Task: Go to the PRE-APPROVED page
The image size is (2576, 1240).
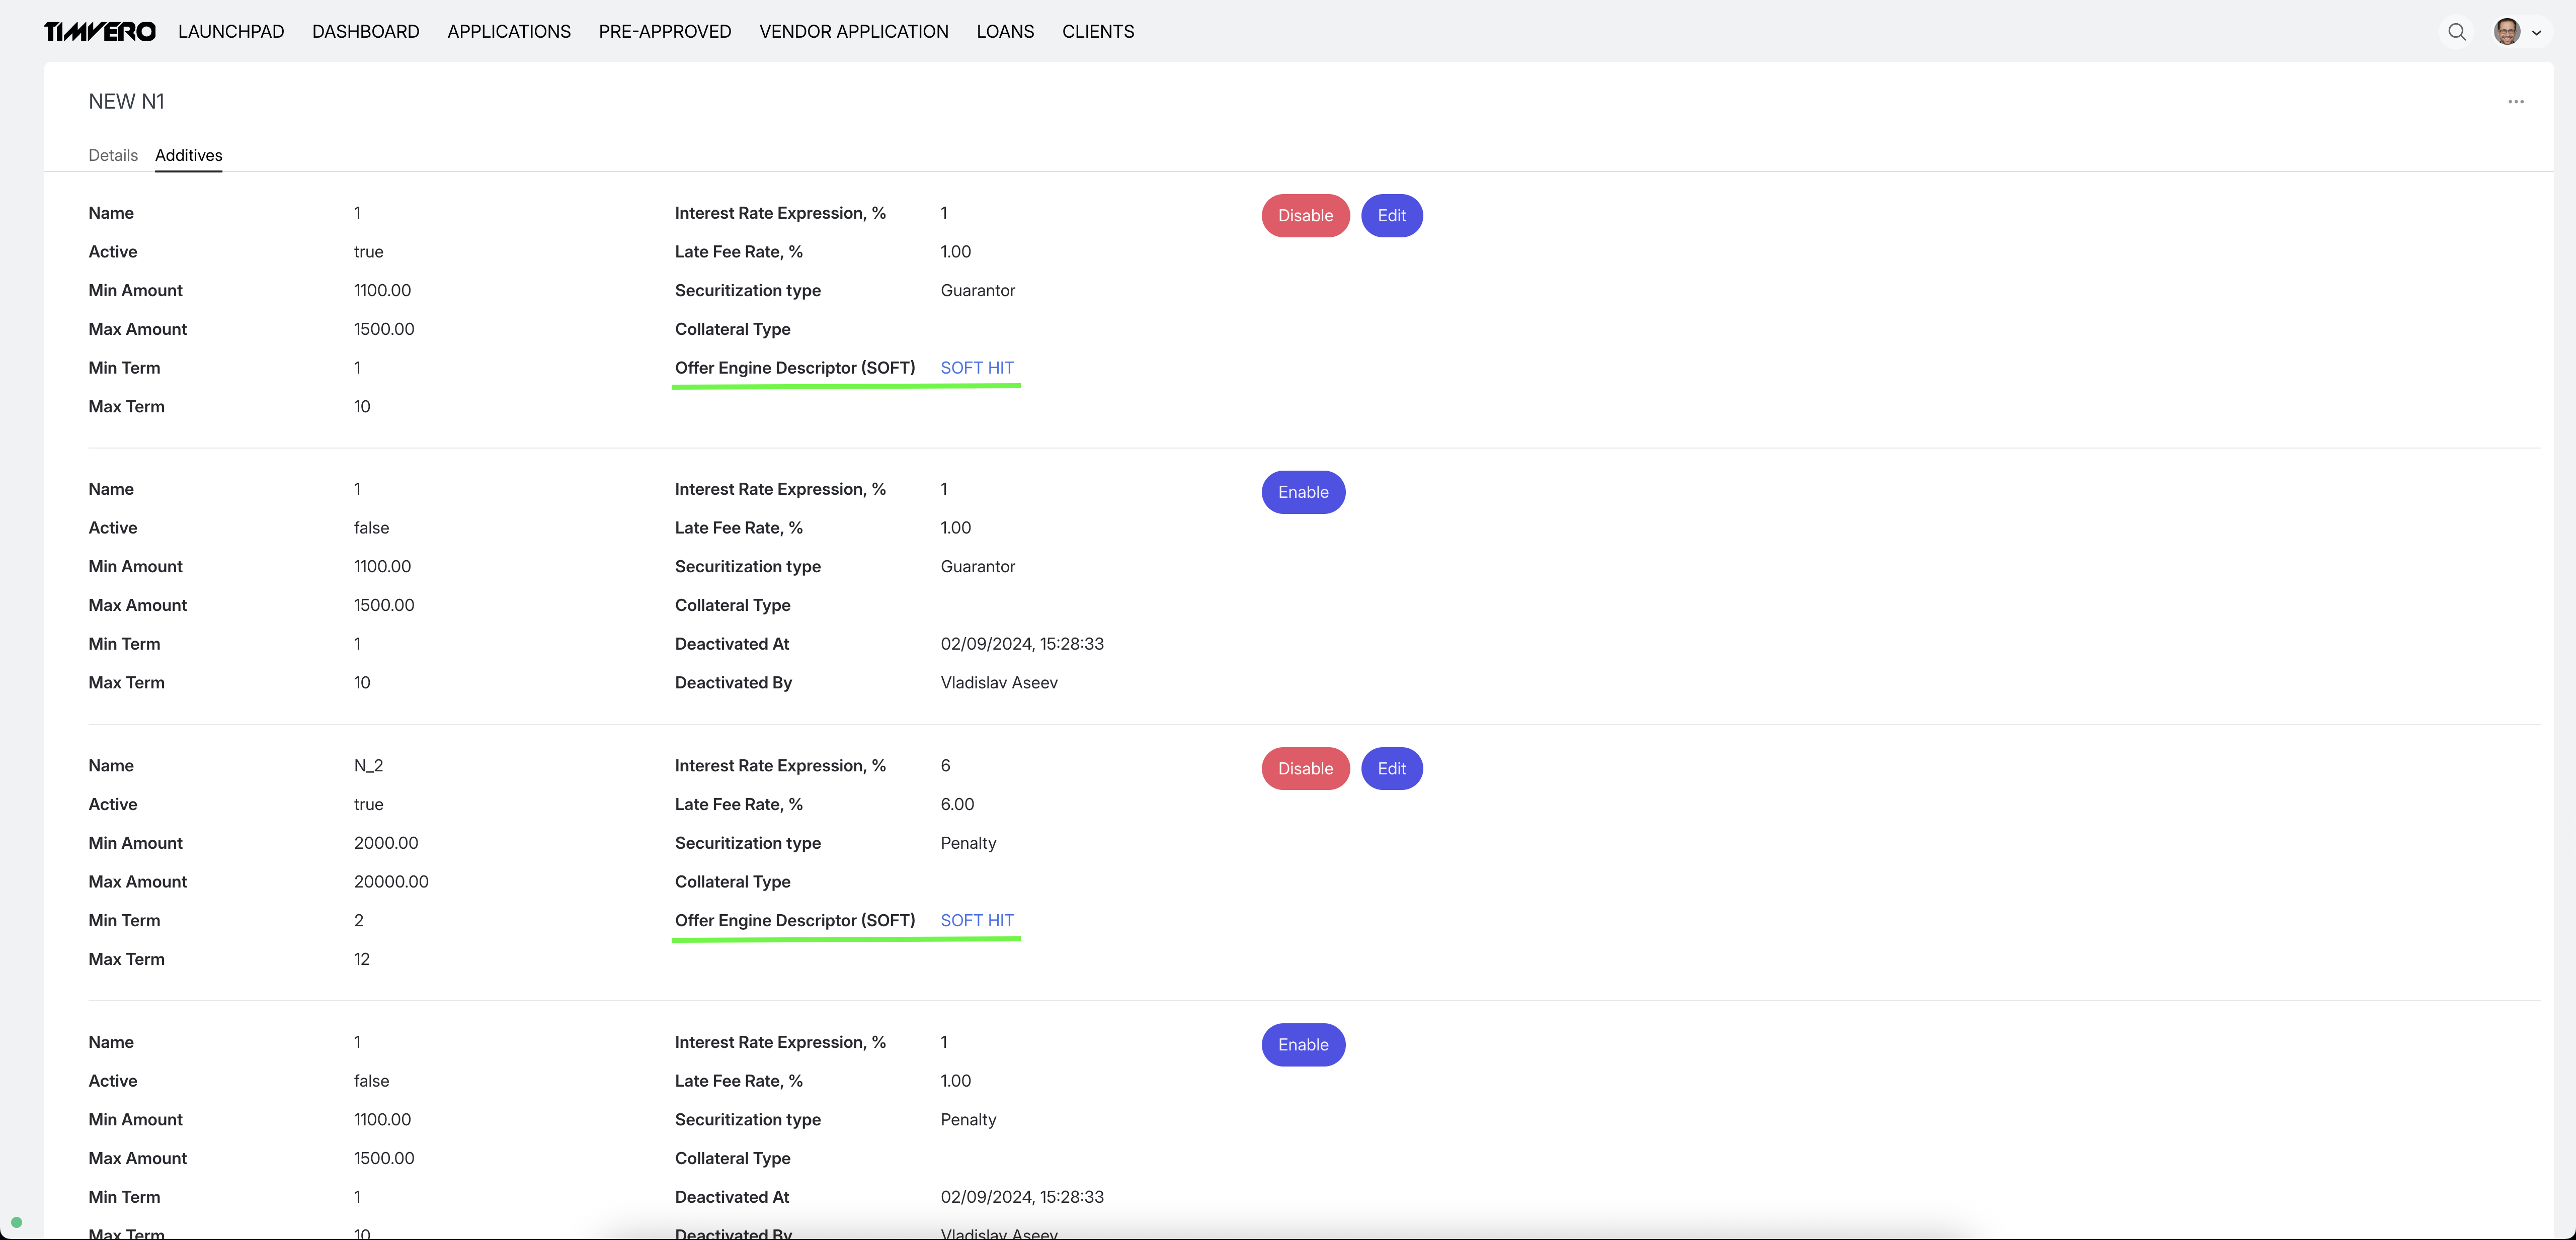Action: coord(664,31)
